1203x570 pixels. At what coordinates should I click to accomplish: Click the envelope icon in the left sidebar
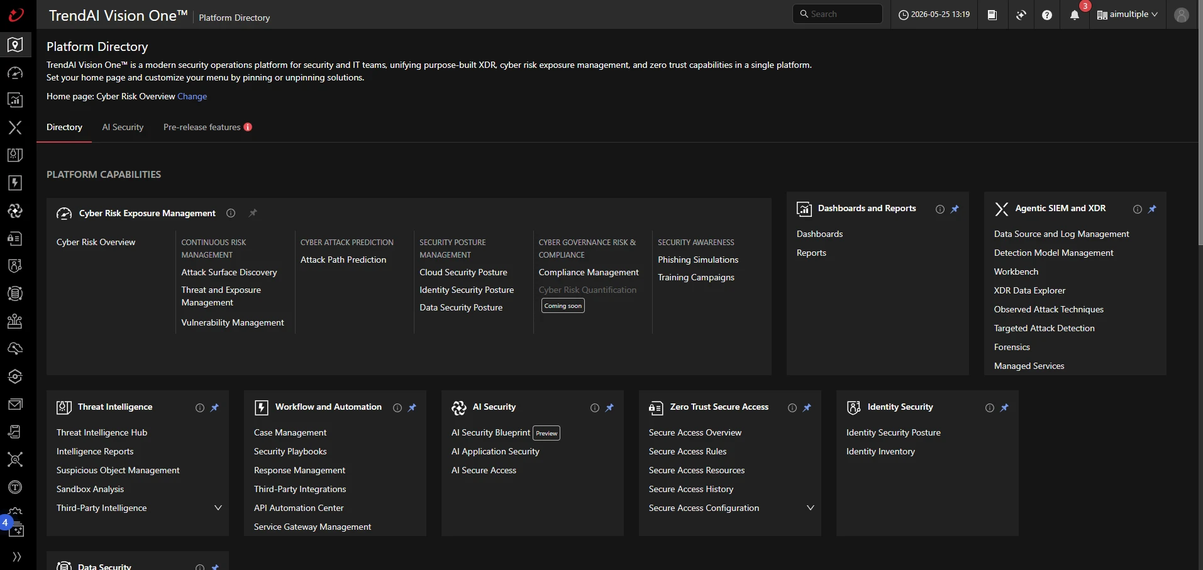[15, 404]
